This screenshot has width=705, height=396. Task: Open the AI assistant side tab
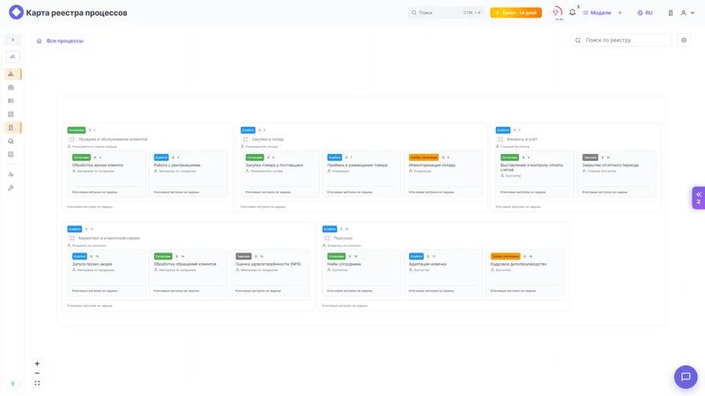(698, 198)
